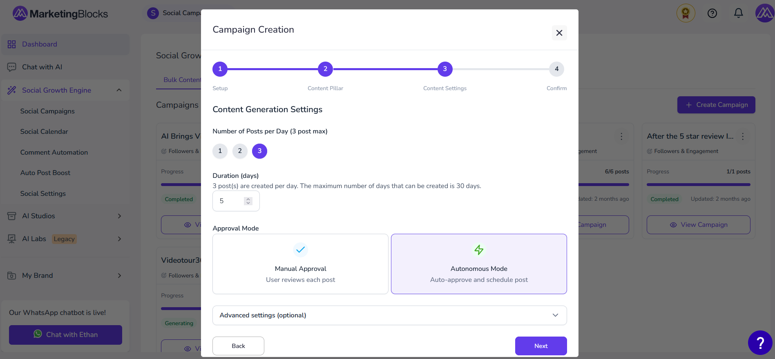Open Social Calendar in sidebar
775x359 pixels.
pyautogui.click(x=44, y=132)
